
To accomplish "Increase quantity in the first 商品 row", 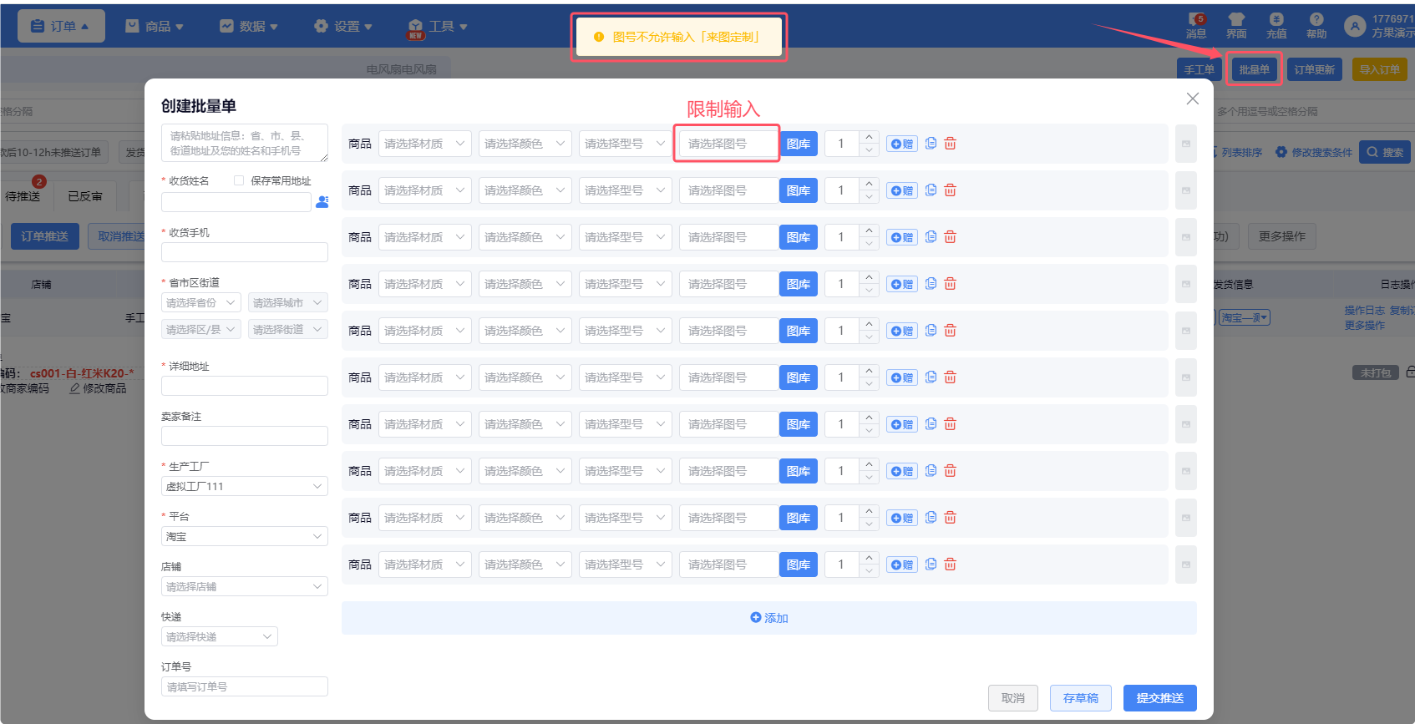I will [869, 137].
